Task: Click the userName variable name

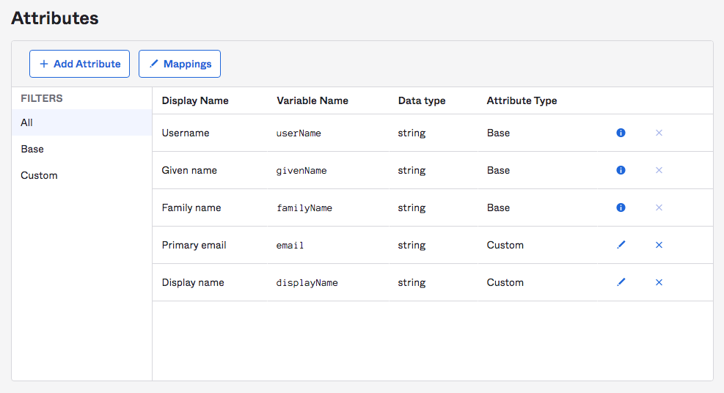Action: pos(299,133)
